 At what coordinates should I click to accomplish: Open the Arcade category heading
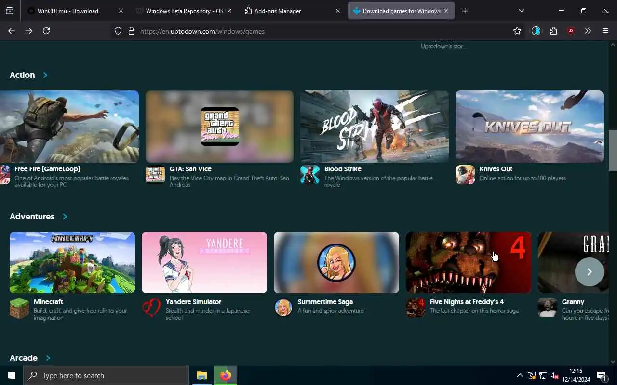coord(24,358)
